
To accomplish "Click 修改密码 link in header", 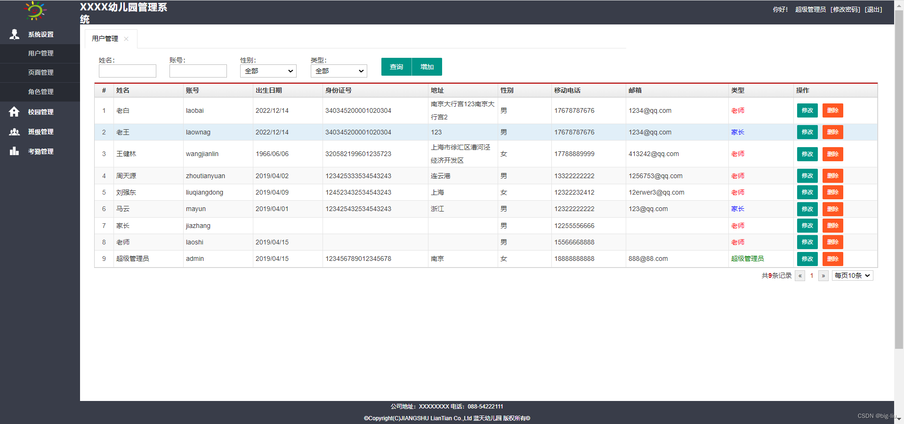I will tap(845, 9).
